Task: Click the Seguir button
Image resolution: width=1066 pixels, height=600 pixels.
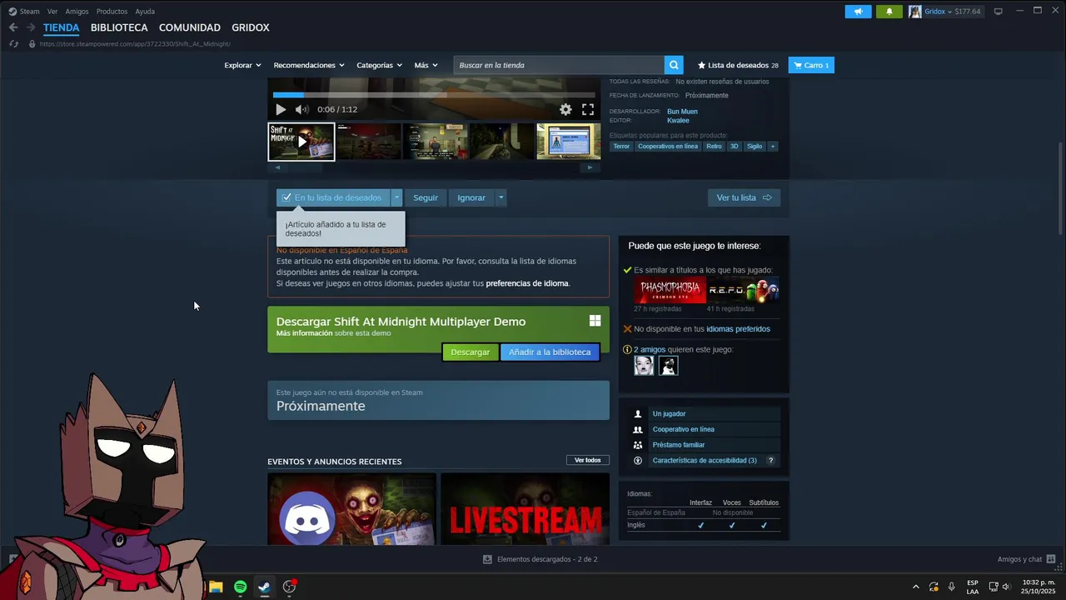Action: point(426,197)
